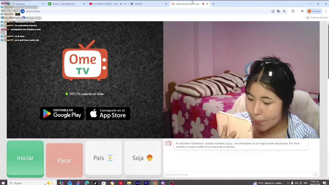The height and width of the screenshot is (185, 329).
Task: Open the weather widget showing 21°C
Action: pos(268,183)
